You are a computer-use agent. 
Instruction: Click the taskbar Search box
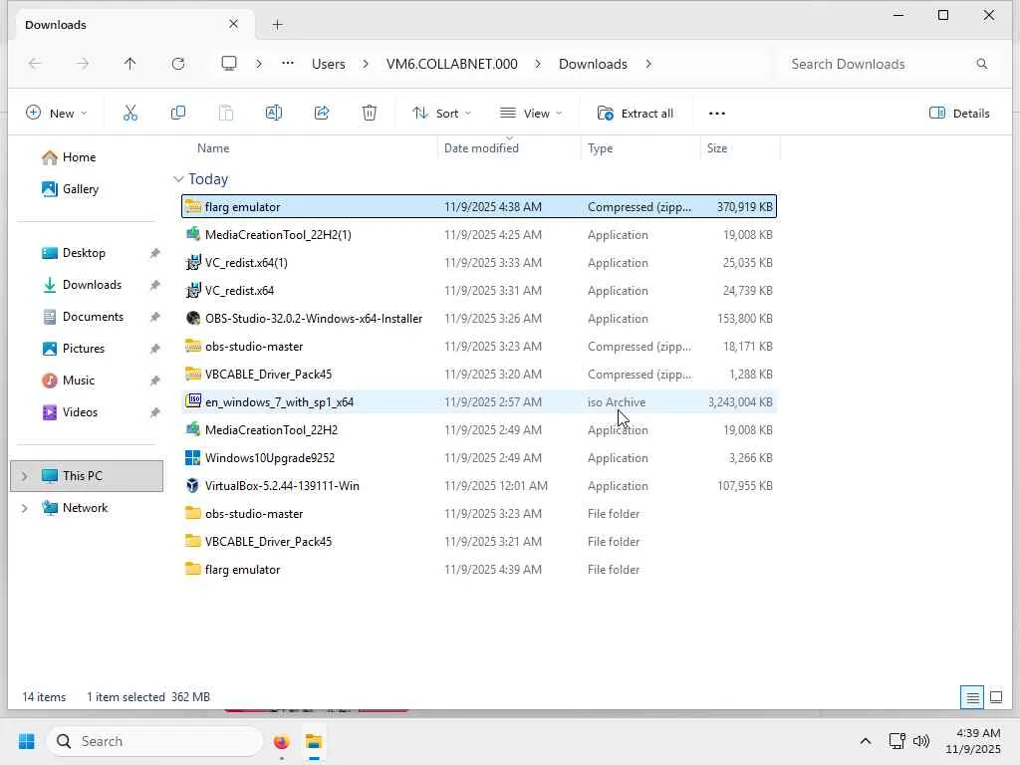(154, 741)
